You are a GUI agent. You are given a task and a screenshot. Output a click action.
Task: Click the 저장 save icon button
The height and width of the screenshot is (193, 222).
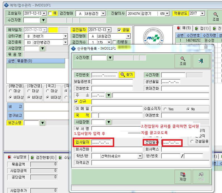pos(183,177)
